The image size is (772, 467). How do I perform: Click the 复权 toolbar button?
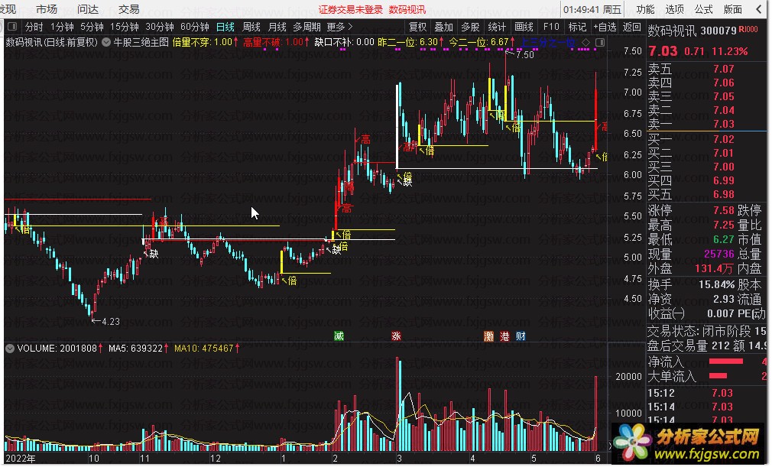click(x=417, y=27)
